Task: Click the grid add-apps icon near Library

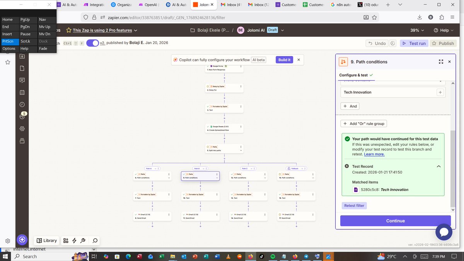Action: coord(66,241)
